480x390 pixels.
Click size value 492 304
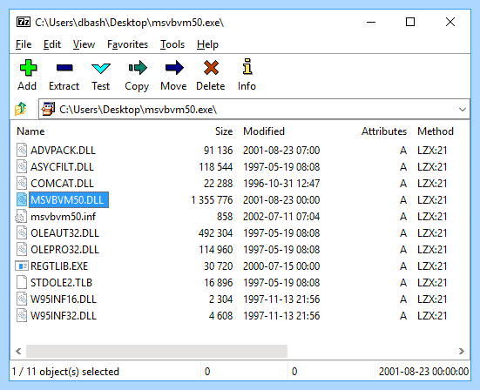(x=215, y=232)
